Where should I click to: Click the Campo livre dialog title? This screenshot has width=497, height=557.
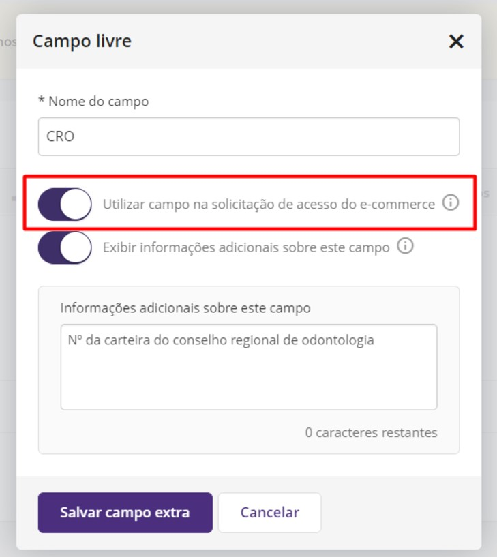click(x=82, y=42)
